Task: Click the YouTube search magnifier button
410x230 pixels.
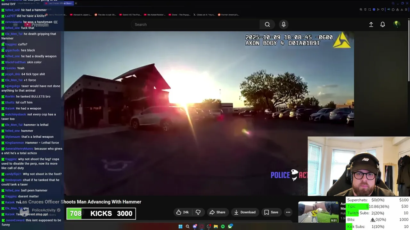Action: point(267,24)
